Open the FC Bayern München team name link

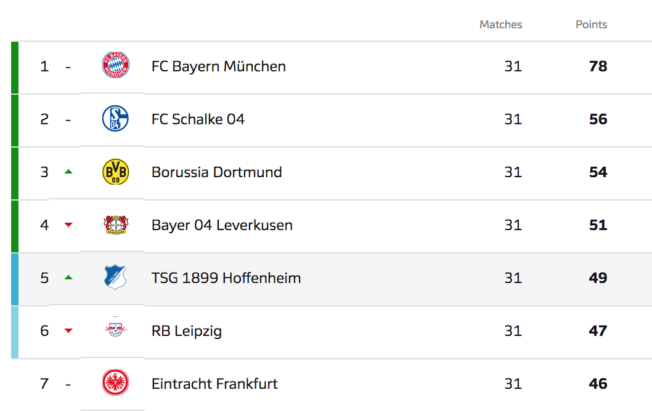219,66
